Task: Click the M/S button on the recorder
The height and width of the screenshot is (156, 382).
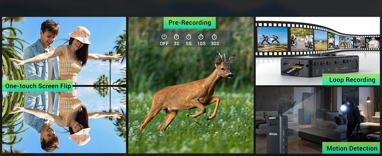Action: click(338, 62)
